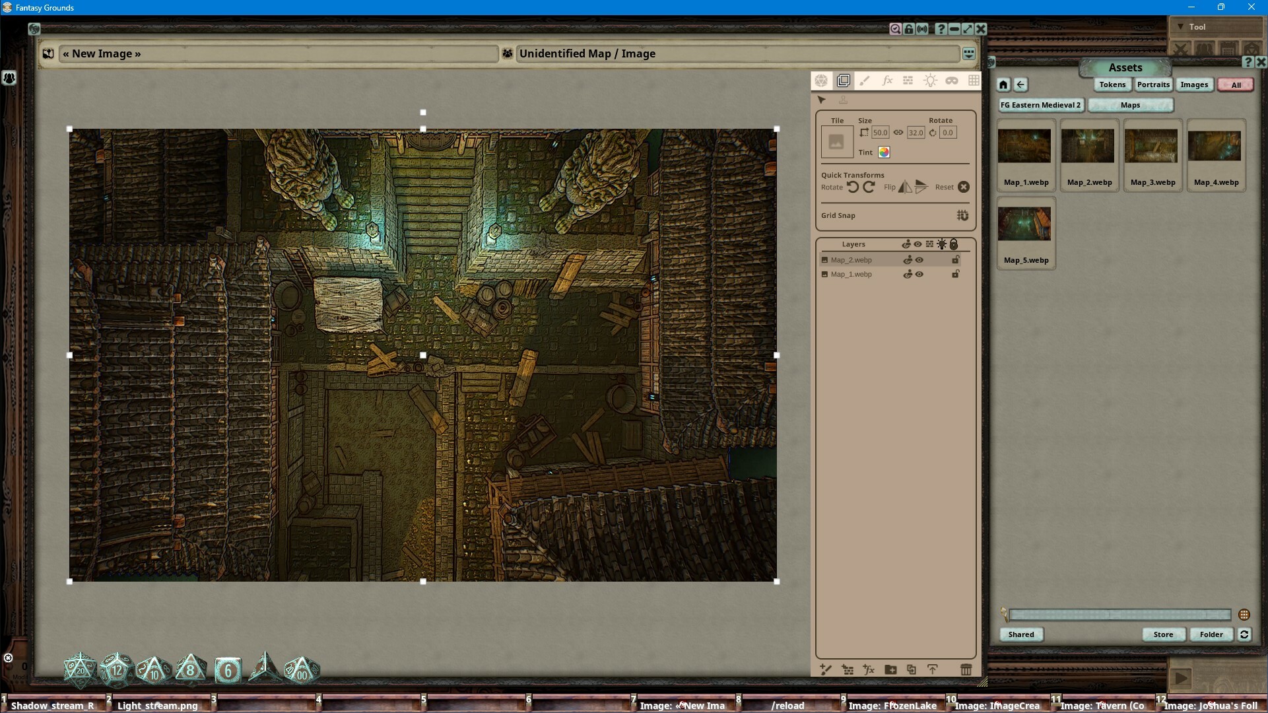Toggle visibility of the Map_2.webp layer

[x=919, y=259]
